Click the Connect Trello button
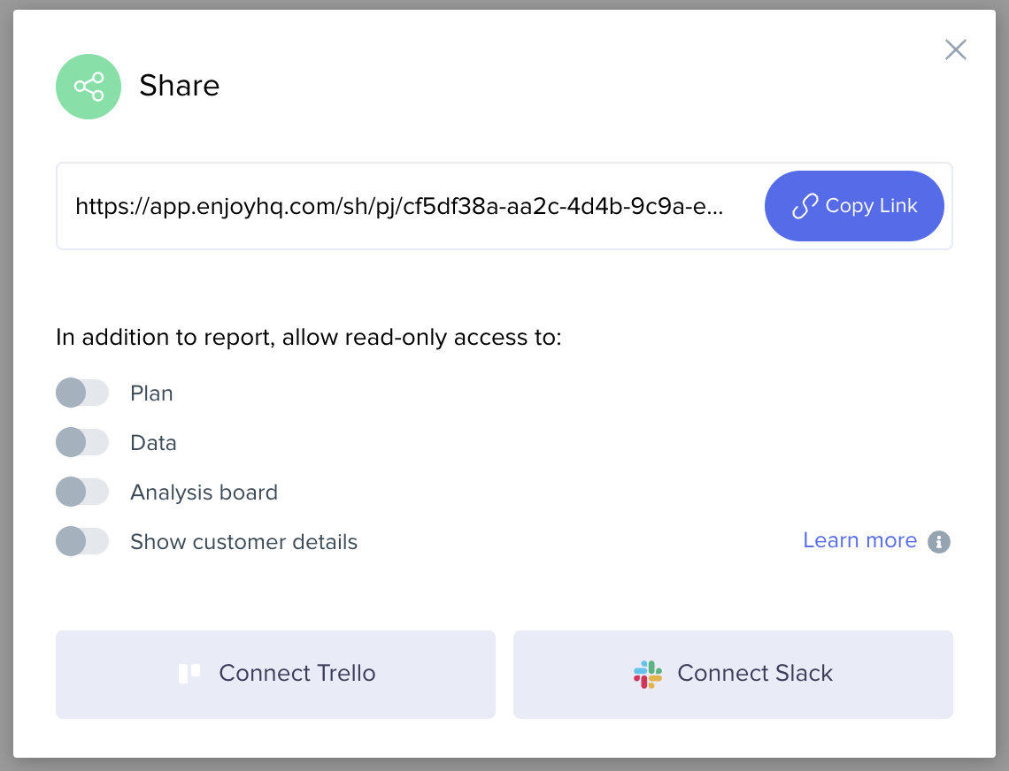Image resolution: width=1009 pixels, height=771 pixels. coord(275,674)
